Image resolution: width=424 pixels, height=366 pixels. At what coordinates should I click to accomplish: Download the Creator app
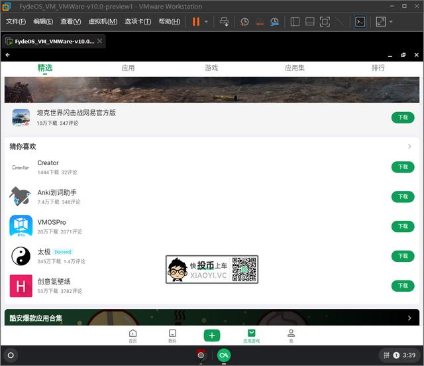point(403,167)
